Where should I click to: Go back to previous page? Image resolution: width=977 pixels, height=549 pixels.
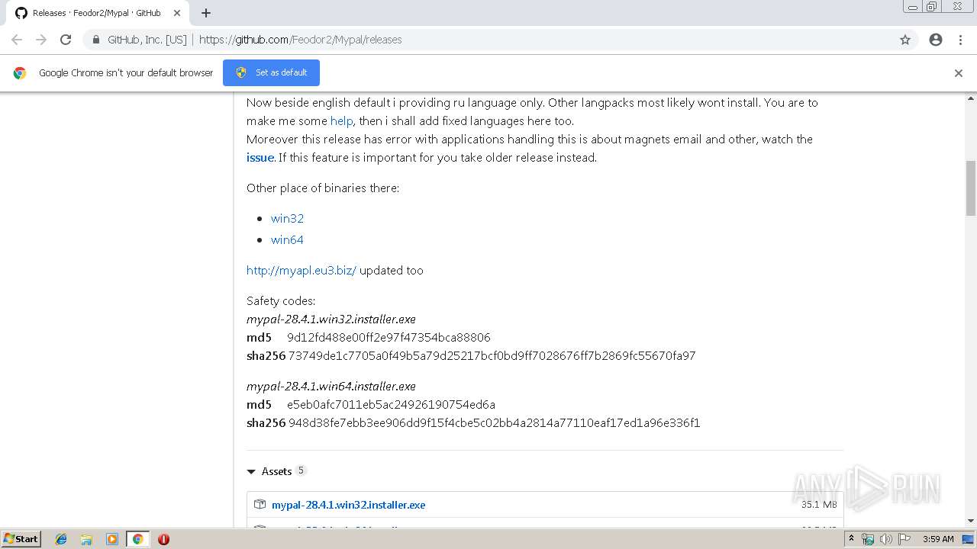[17, 40]
